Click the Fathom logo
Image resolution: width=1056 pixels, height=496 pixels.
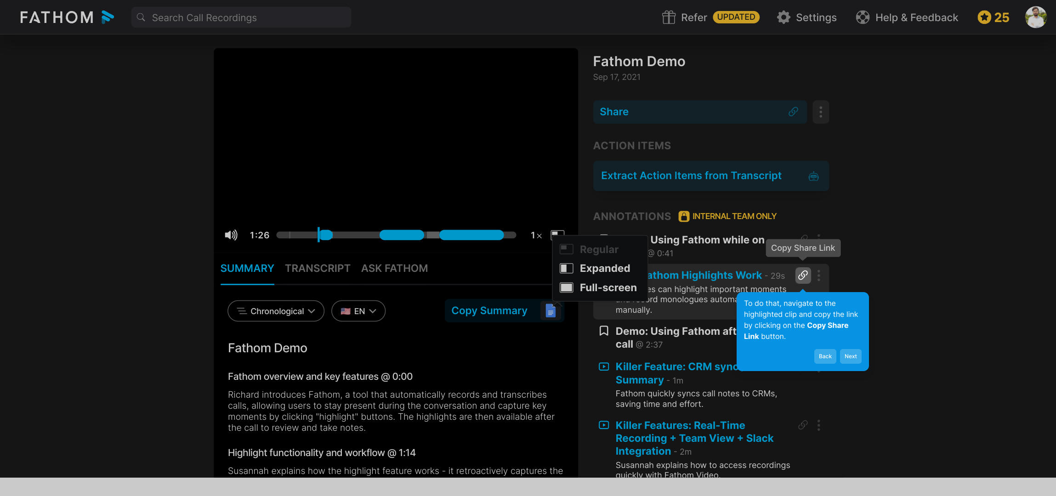pyautogui.click(x=67, y=17)
